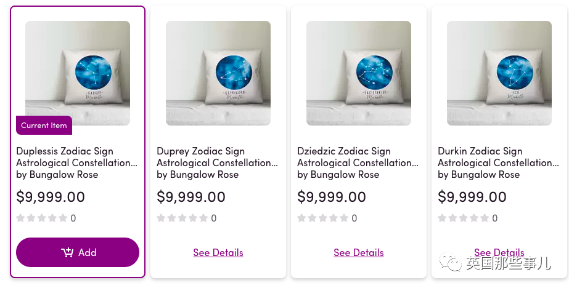Click the star rating under Duprey pillow
This screenshot has width=569, height=288.
pos(182,218)
